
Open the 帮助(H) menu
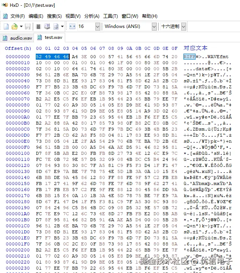pos(150,16)
